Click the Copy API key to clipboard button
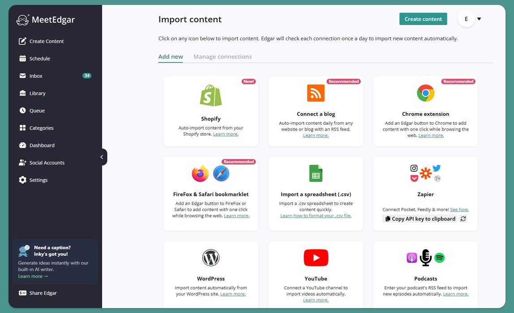Screen dimensions: 514x313 coord(421,219)
